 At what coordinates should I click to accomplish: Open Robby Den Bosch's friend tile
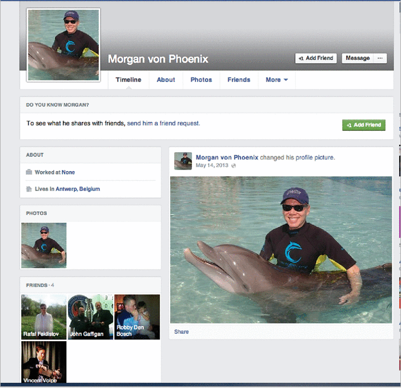(137, 317)
